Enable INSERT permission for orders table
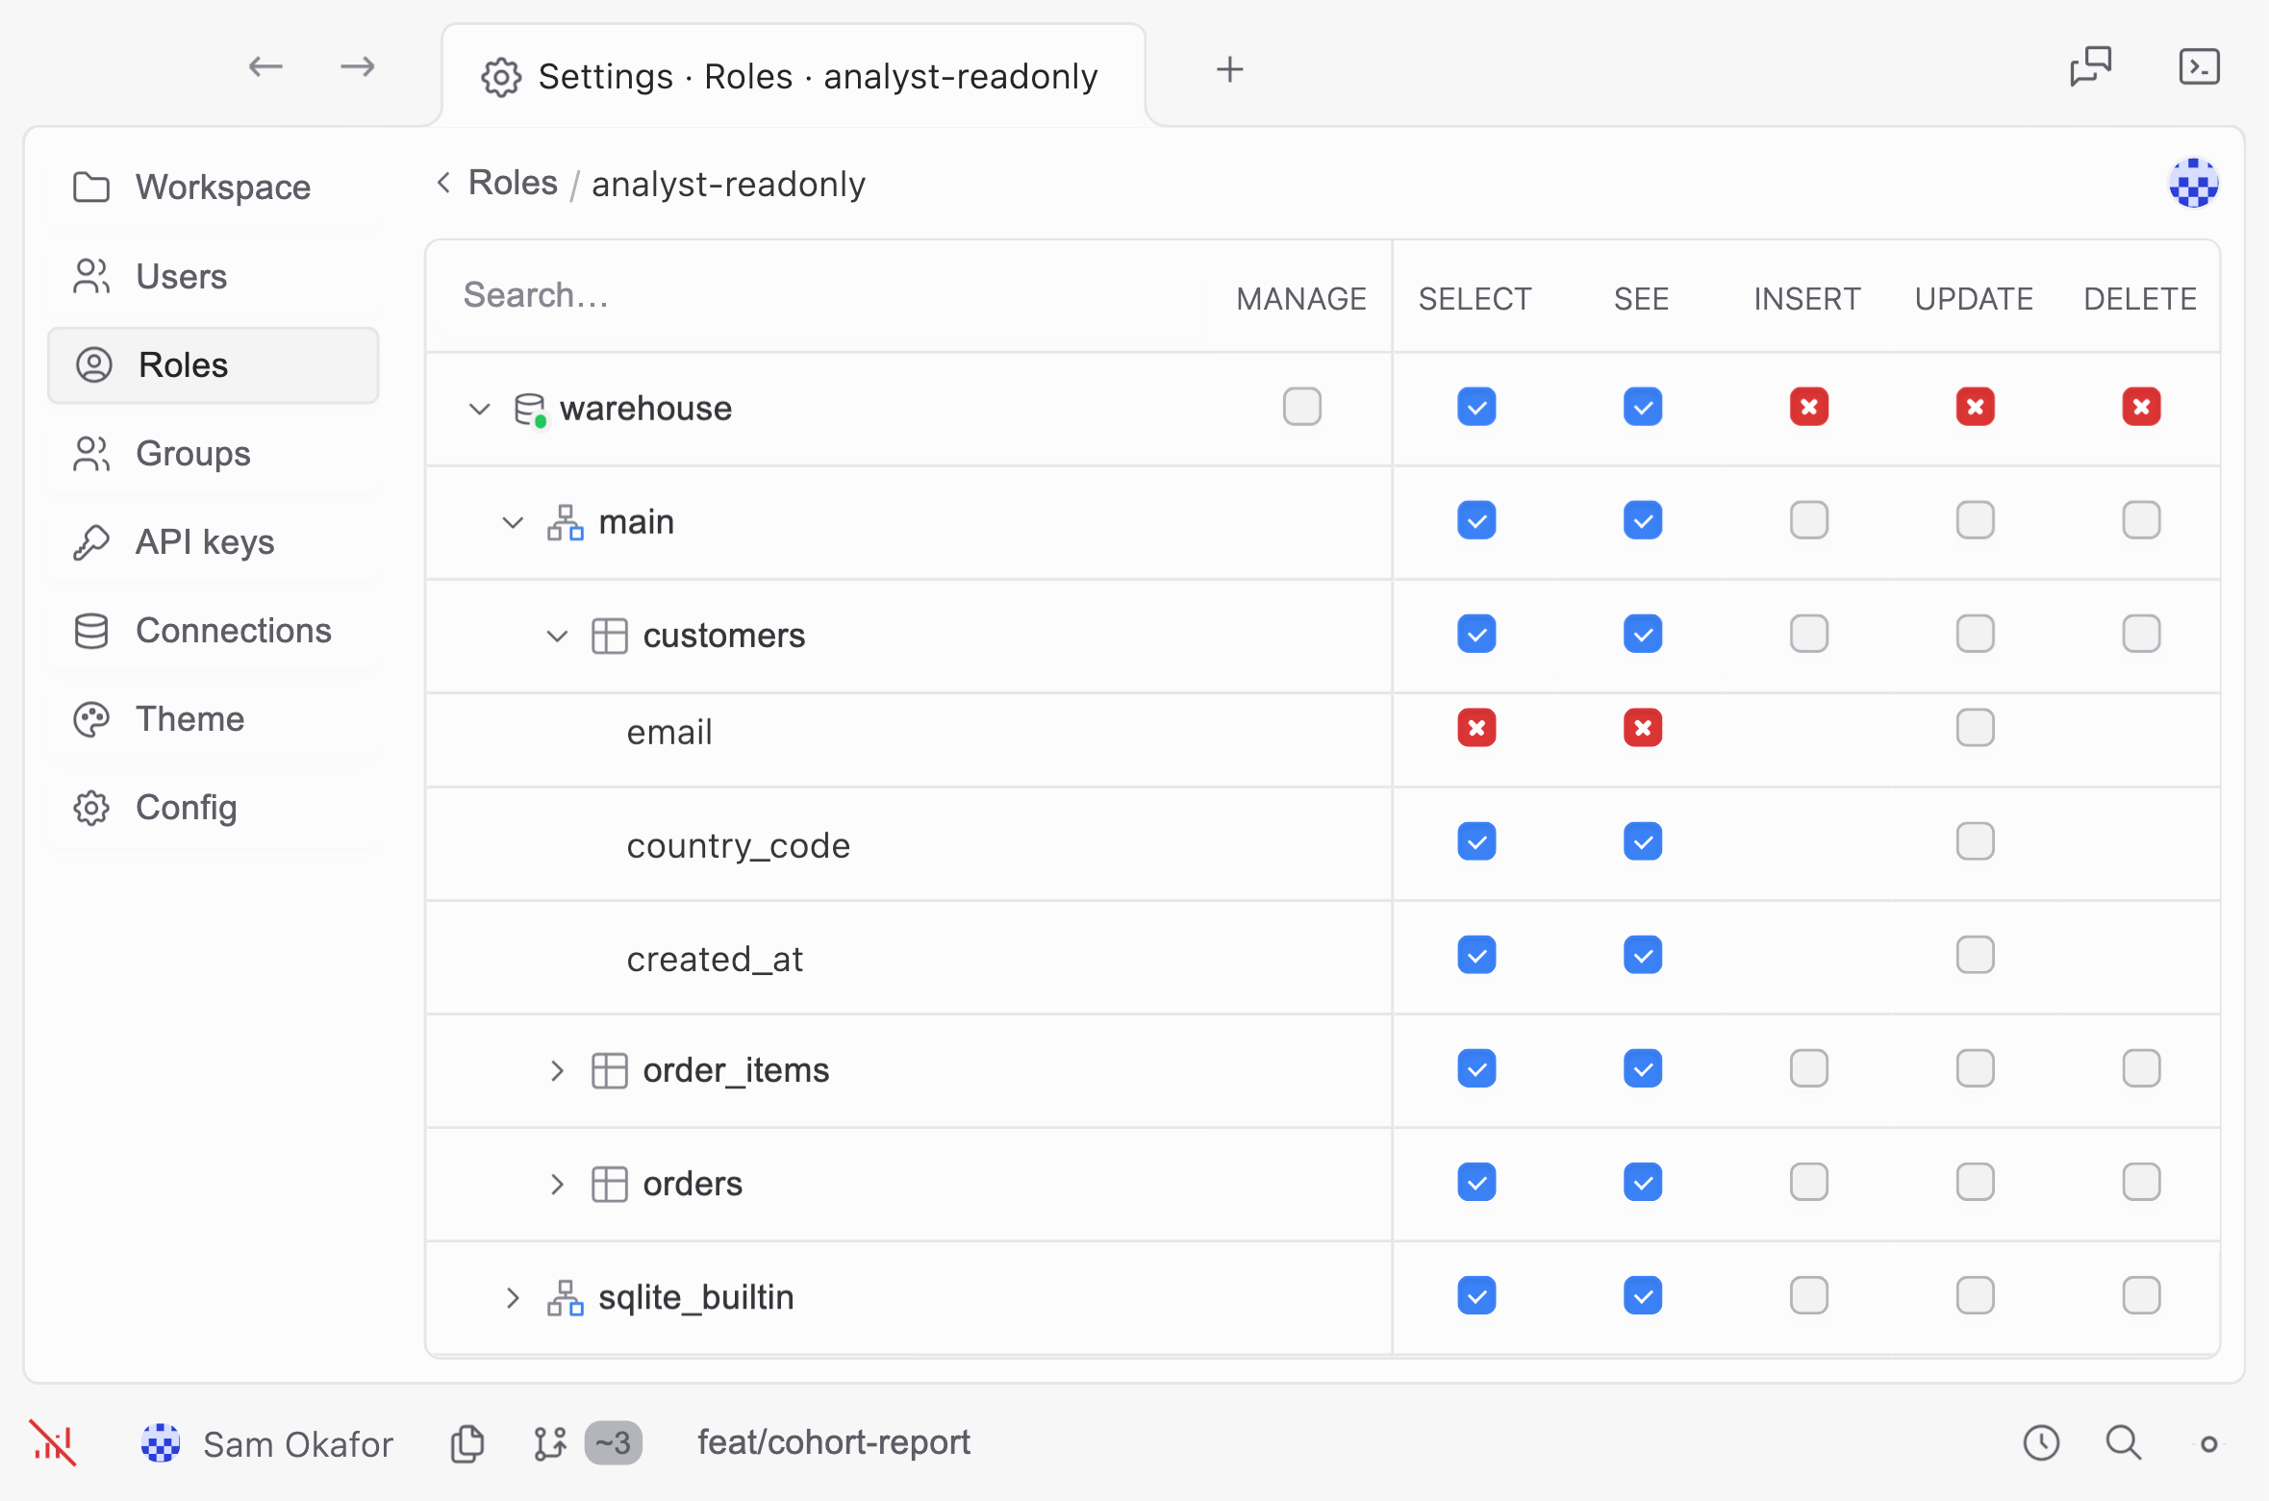The image size is (2269, 1501). pos(1808,1182)
